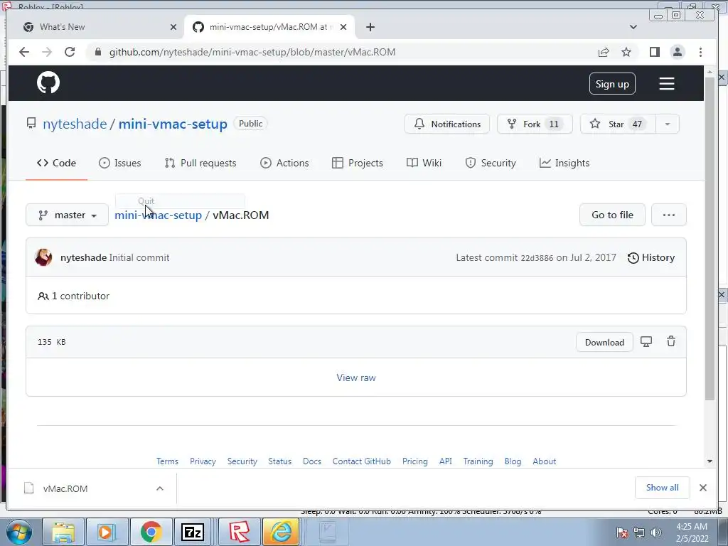The image size is (728, 546).
Task: Open a new browser tab
Action: pos(370,27)
